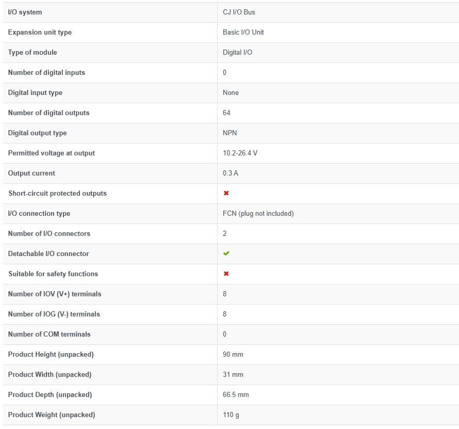The height and width of the screenshot is (429, 459).
Task: Select the 'Number of I/O connectors' label
Action: coord(49,233)
